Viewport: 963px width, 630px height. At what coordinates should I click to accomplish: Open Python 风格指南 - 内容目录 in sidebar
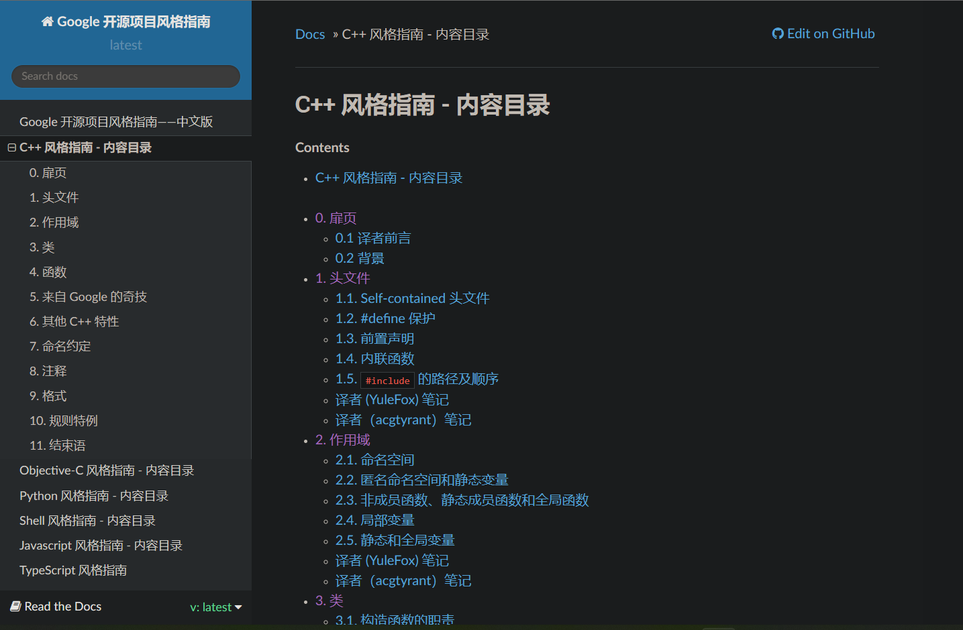coord(125,496)
